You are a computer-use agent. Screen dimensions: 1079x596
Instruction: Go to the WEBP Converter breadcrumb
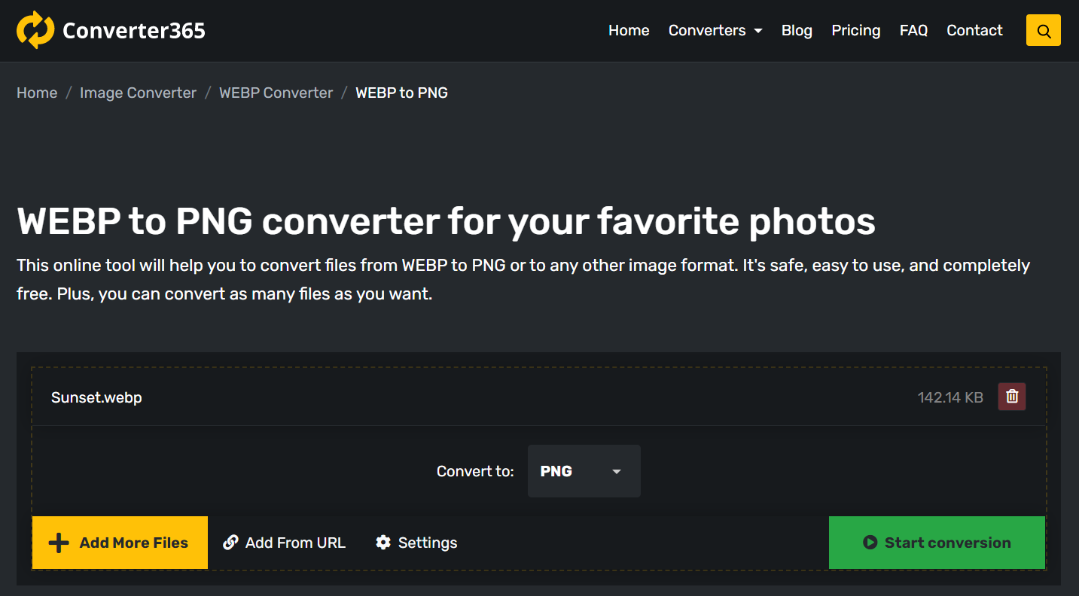(x=276, y=93)
